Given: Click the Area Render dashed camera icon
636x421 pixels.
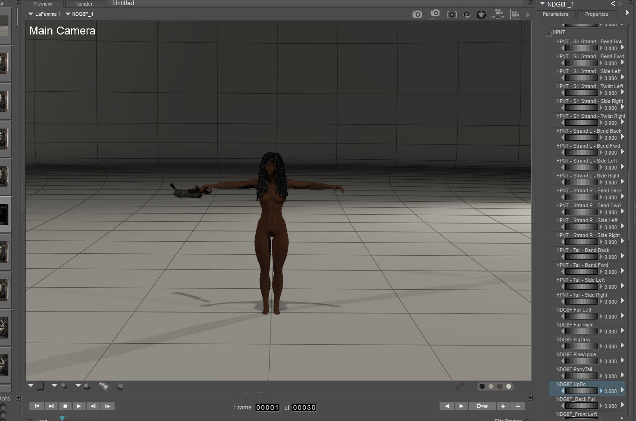Looking at the screenshot, I should (x=434, y=14).
